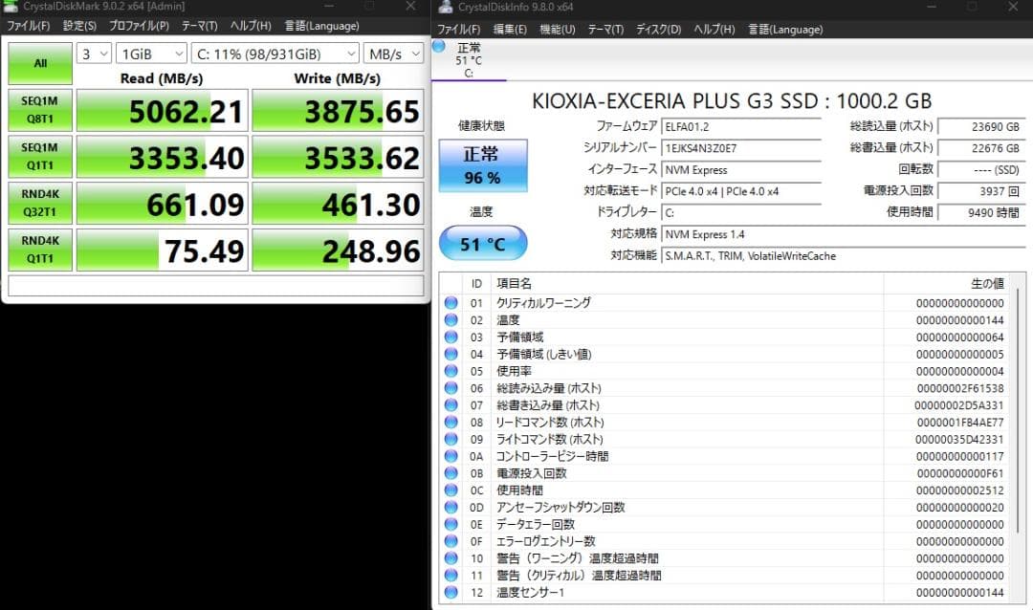This screenshot has width=1033, height=610.
Task: Click the RND4K Q1T1 read result 75.49
Action: click(162, 250)
